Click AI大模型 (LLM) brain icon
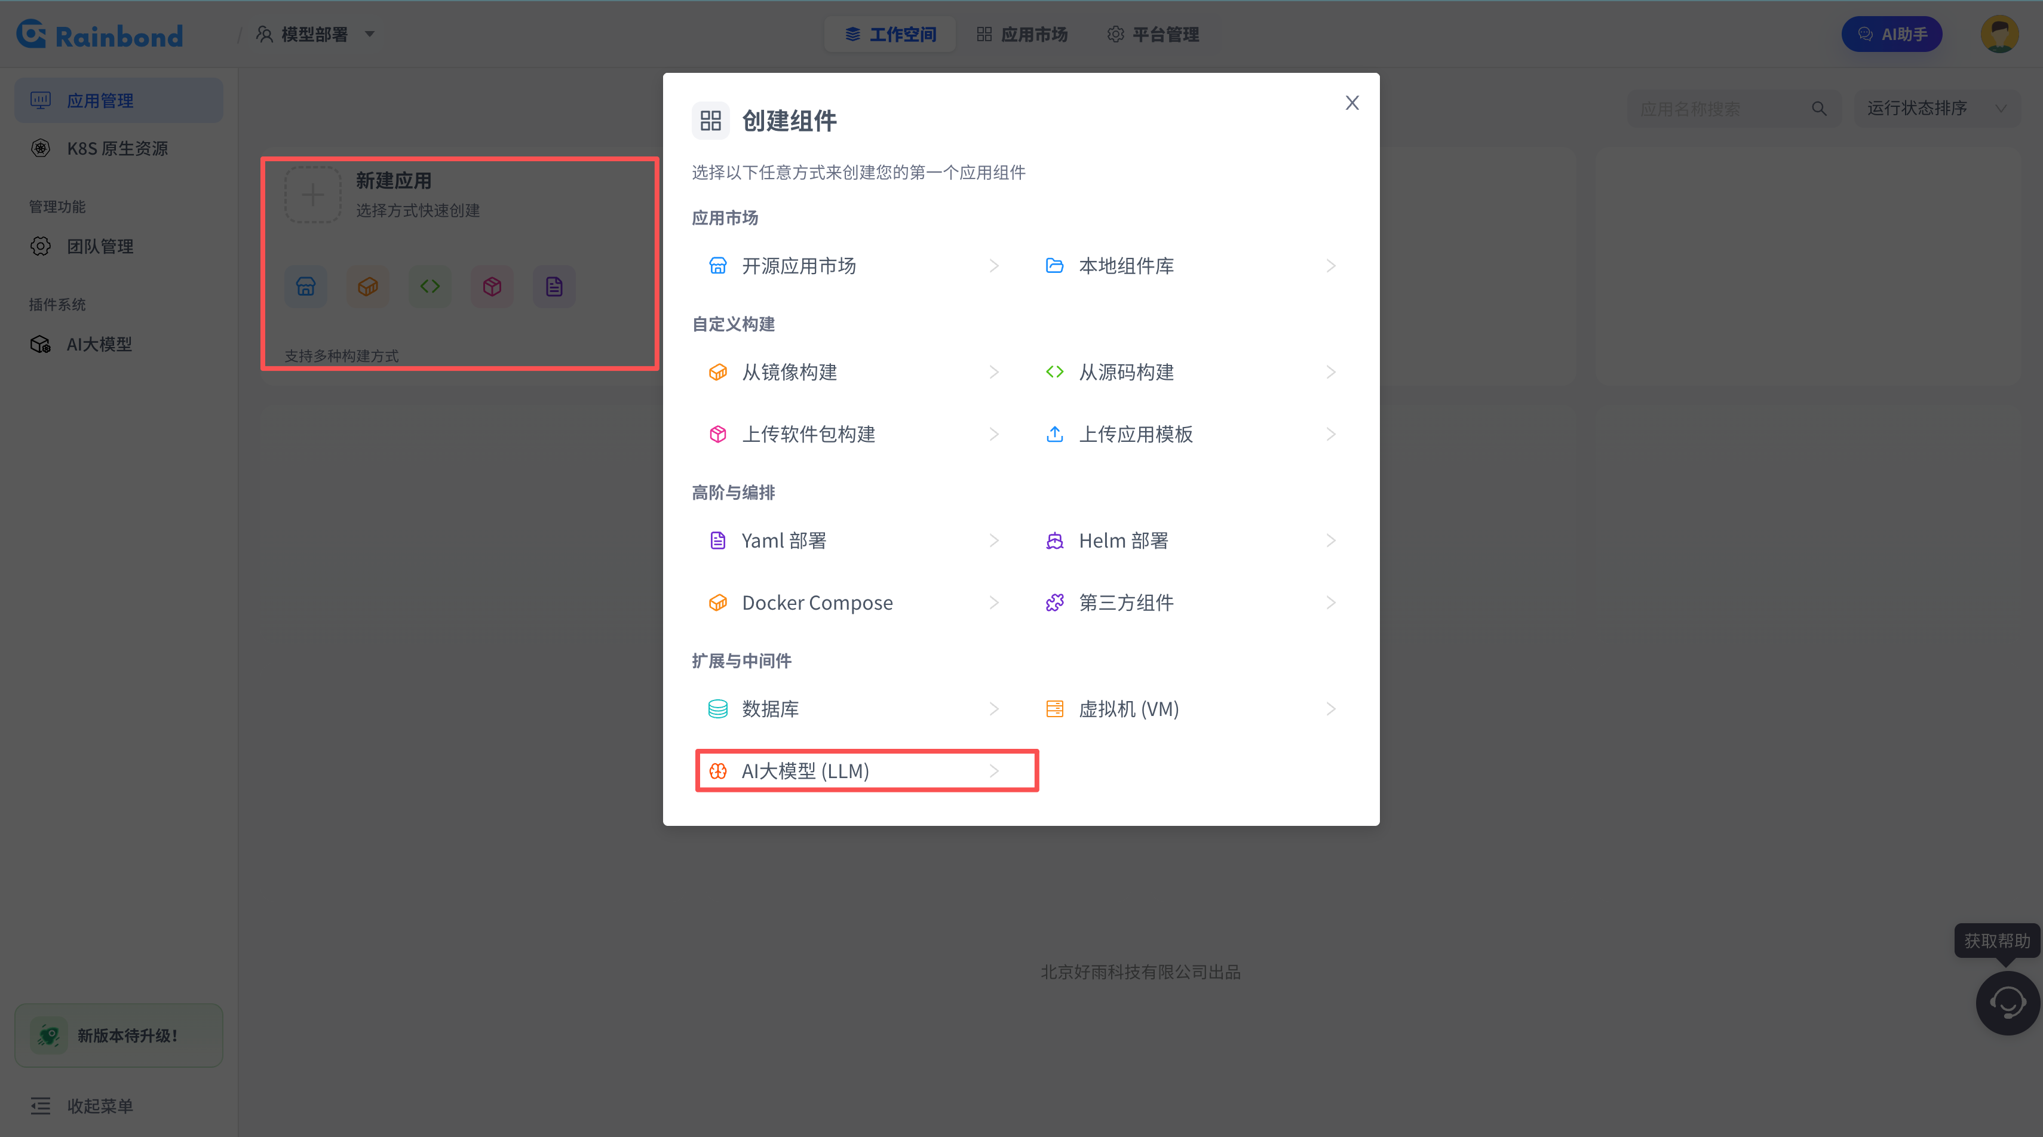 pyautogui.click(x=718, y=771)
